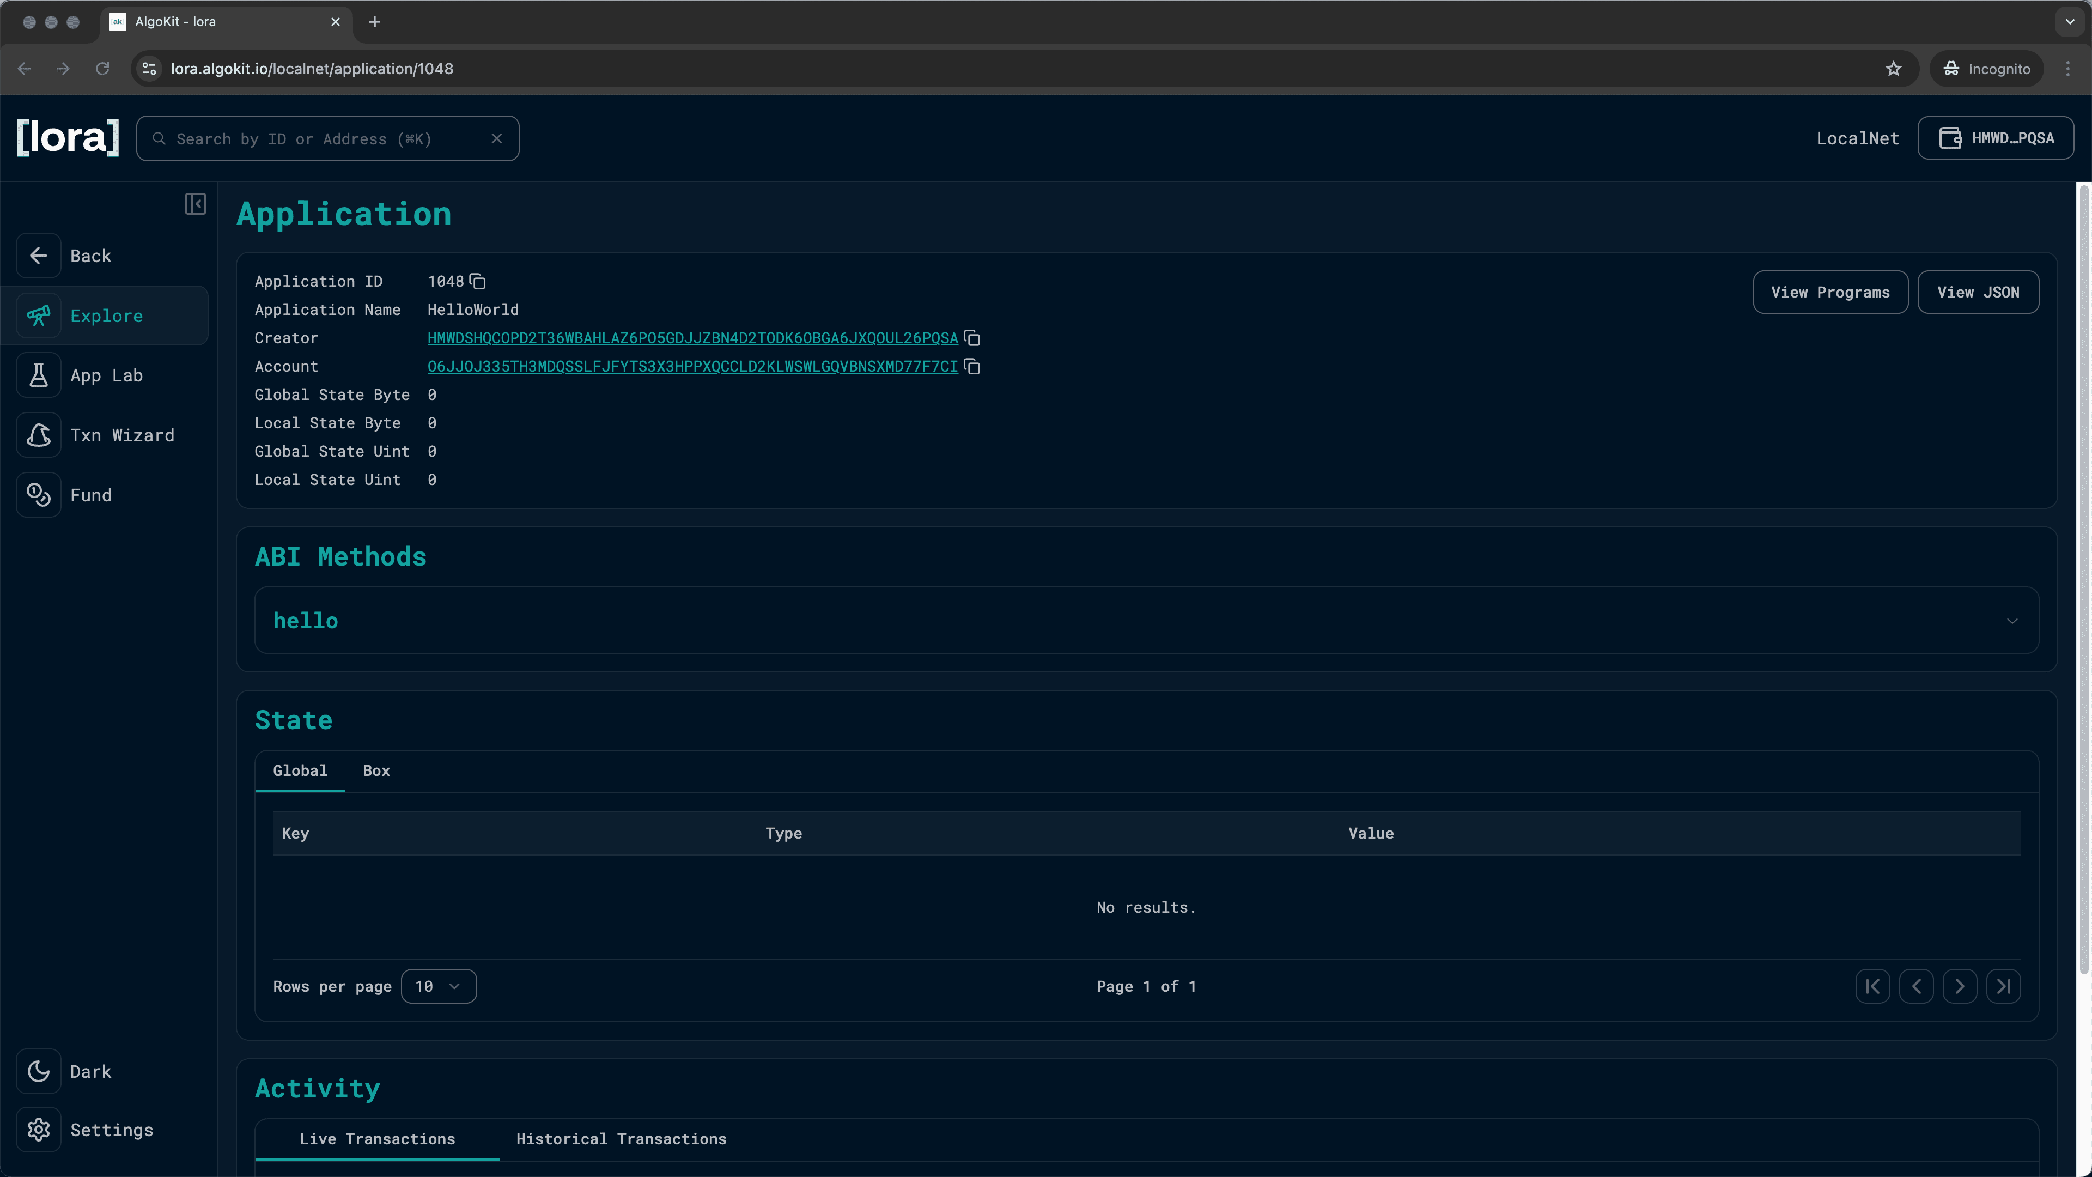Clear the search field with the X

coord(497,138)
